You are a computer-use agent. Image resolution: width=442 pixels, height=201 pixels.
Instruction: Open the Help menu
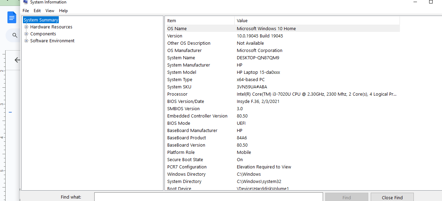click(x=63, y=10)
